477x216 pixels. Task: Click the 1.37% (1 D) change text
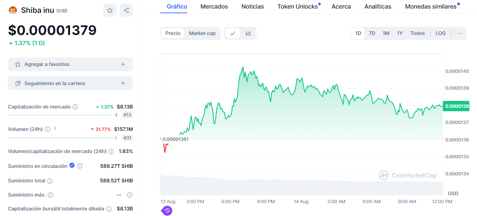pyautogui.click(x=27, y=43)
